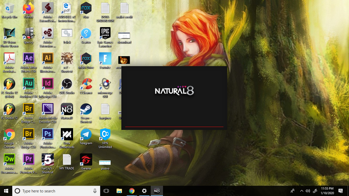349x196 pixels.
Task: Launch Firefox from the desktop
Action: [28, 11]
